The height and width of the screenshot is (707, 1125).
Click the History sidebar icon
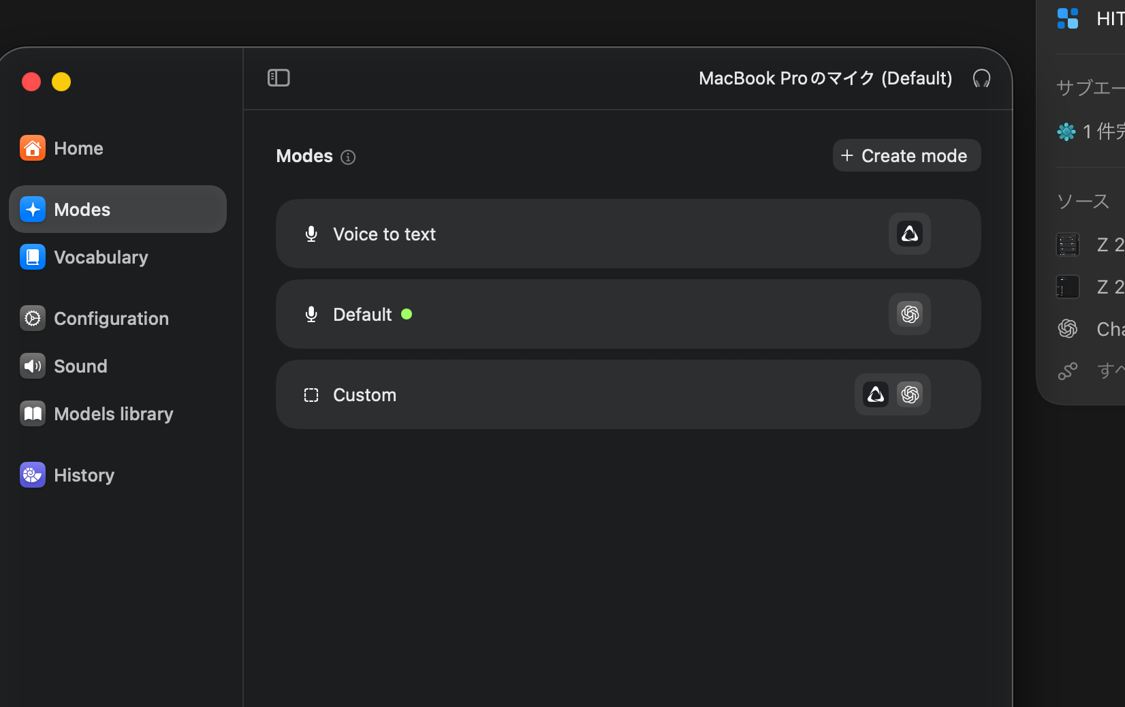pos(33,475)
